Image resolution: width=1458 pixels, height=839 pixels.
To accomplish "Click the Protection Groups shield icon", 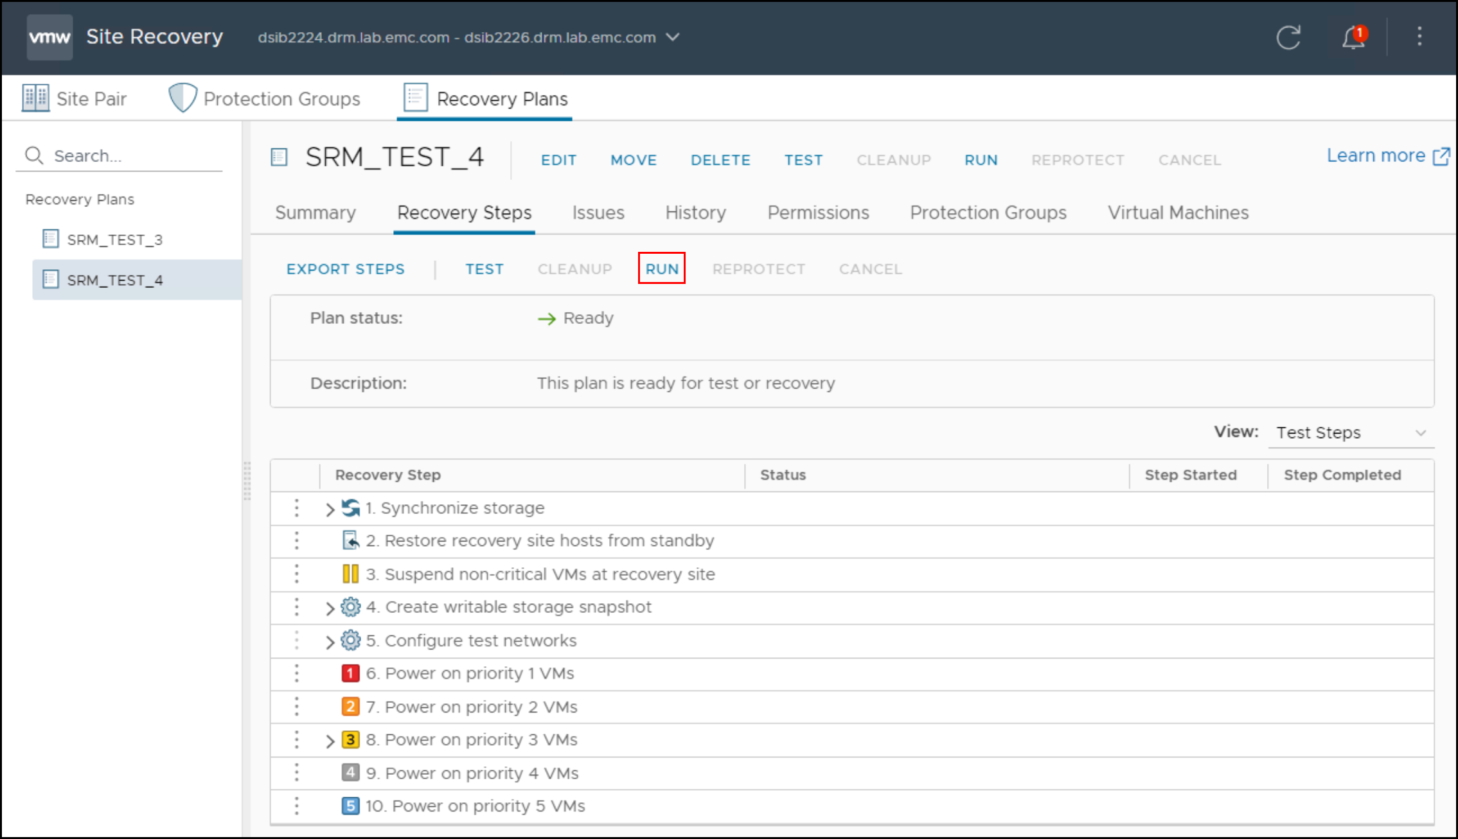I will [182, 98].
